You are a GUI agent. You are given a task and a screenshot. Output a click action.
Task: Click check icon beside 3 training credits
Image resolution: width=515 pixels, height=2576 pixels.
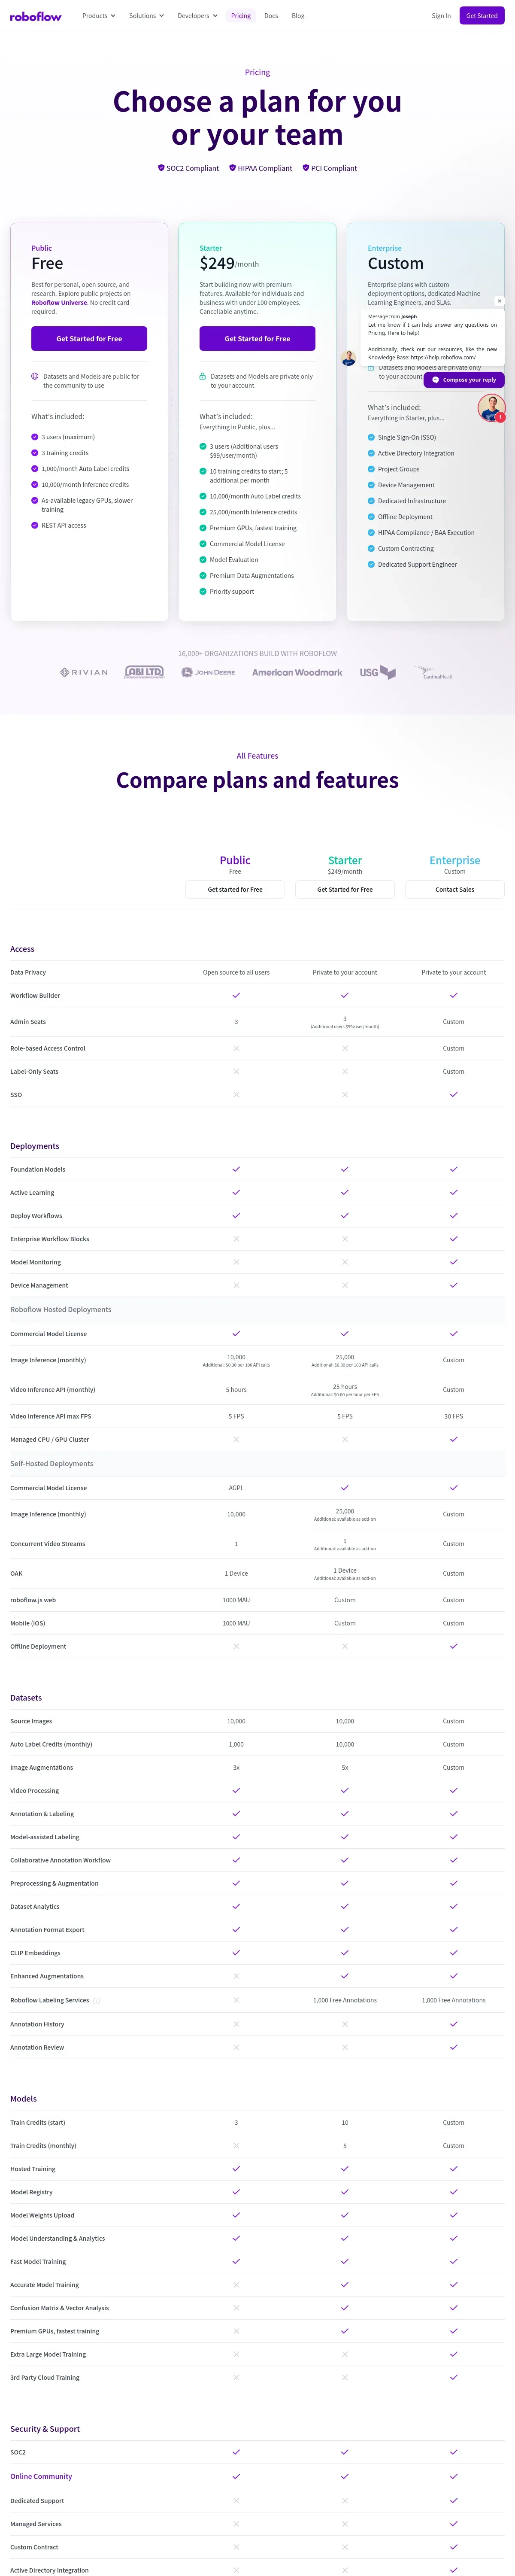click(x=35, y=453)
